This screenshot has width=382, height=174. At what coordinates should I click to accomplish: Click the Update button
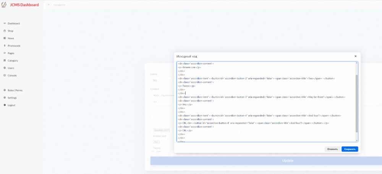pos(287,161)
